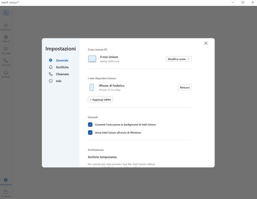Open Galleria in main window sidebar
The image size is (257, 199).
[6, 39]
